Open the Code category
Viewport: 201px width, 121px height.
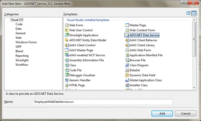19,24
